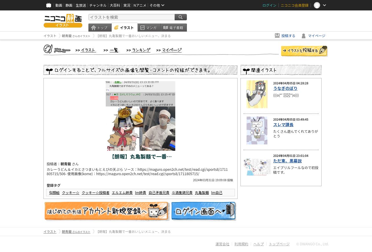This screenshot has height=252, width=372.
Task: Click the トップページ footer link
Action: pos(279,244)
